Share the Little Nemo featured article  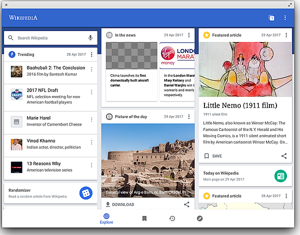(284, 156)
